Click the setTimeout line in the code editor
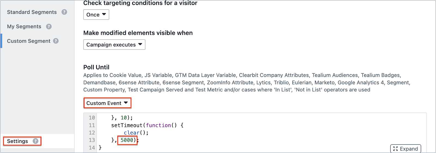This screenshot has width=436, height=153. pyautogui.click(x=147, y=125)
